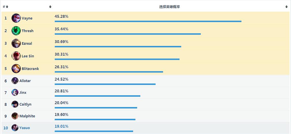Click Thresh's green champion icon
This screenshot has height=134, width=291.
pos(16,31)
